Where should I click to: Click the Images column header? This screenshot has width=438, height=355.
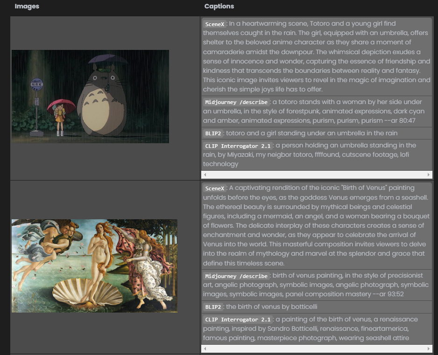coord(27,6)
